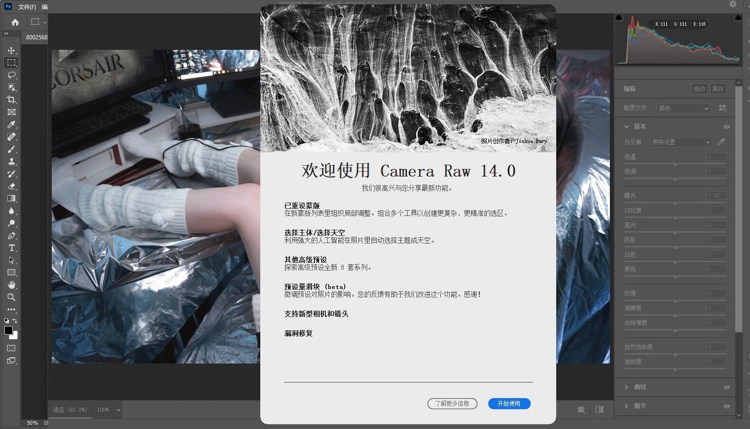The height and width of the screenshot is (429, 750).
Task: Switch to the 8002568 document tab
Action: [x=37, y=37]
